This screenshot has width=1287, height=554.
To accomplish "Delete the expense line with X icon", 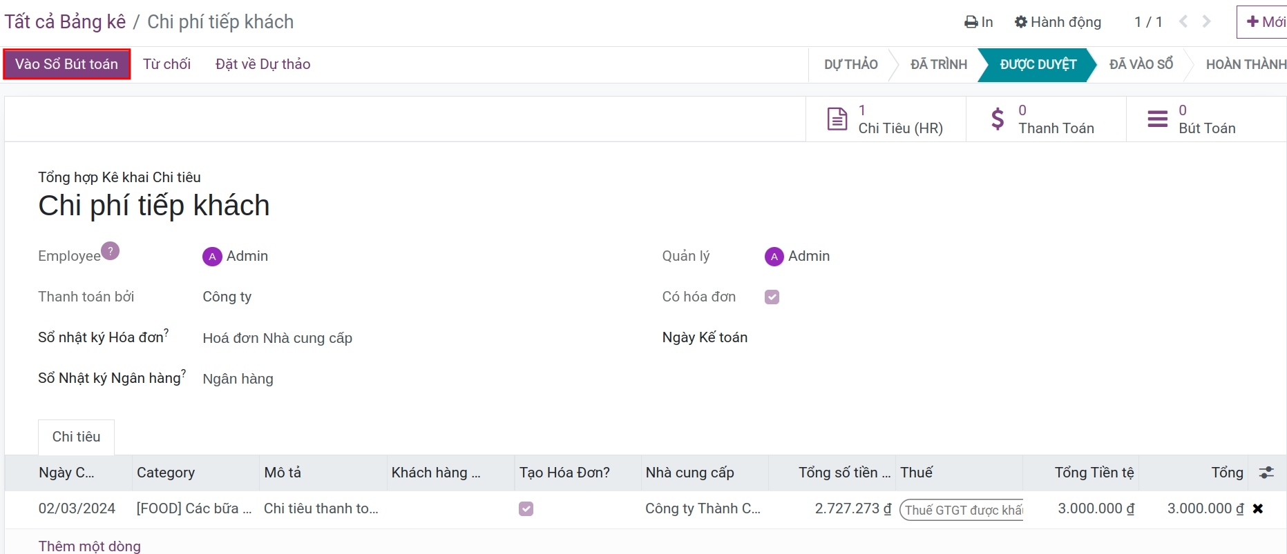I will pyautogui.click(x=1258, y=508).
